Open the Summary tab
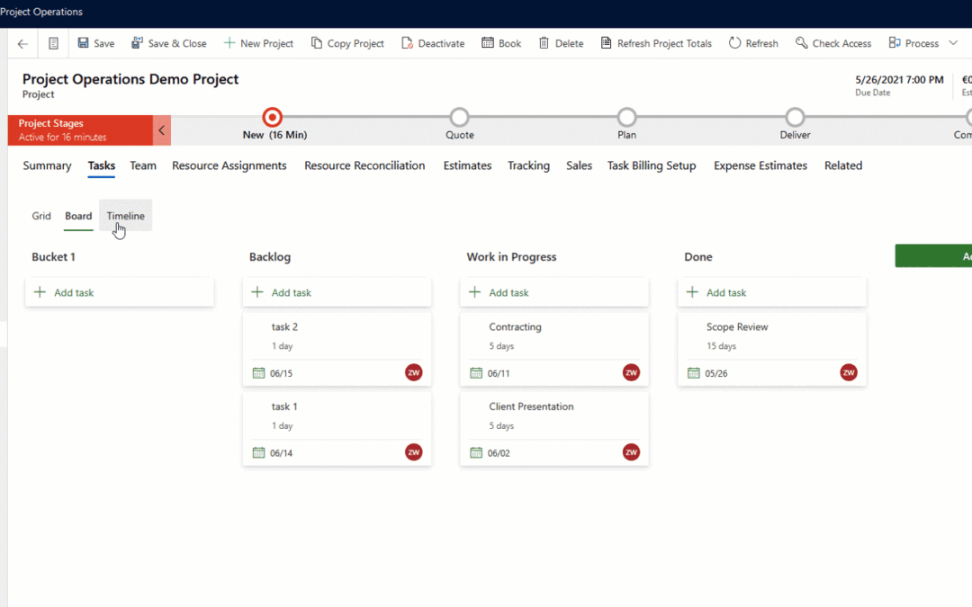 (47, 165)
